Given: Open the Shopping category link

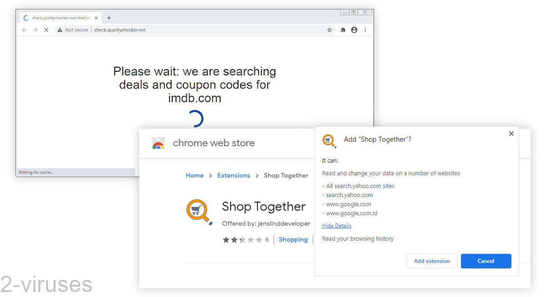Looking at the screenshot, I should coord(293,239).
